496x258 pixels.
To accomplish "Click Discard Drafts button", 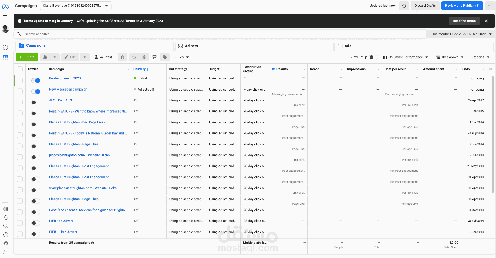I will tap(425, 6).
